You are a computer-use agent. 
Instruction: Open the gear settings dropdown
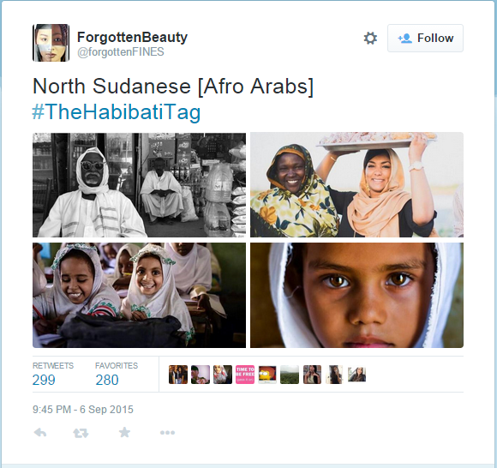370,38
